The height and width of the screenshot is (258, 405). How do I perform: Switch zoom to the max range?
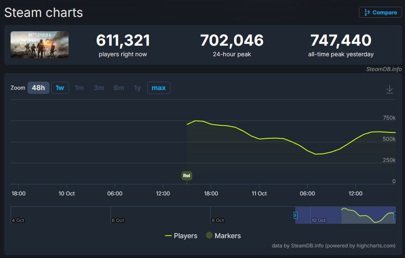coord(159,88)
